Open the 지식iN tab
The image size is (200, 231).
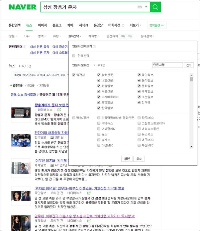point(83,25)
